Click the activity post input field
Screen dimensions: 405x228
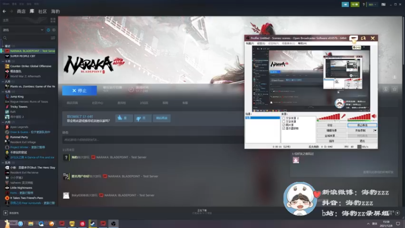click(x=153, y=140)
